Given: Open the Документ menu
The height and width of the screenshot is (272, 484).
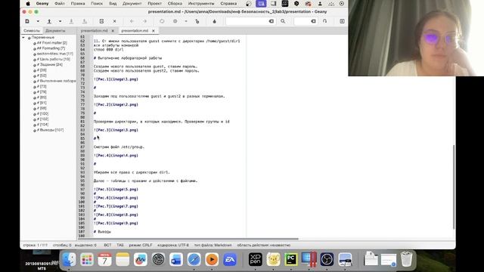Looking at the screenshot, I should pyautogui.click(x=132, y=4).
